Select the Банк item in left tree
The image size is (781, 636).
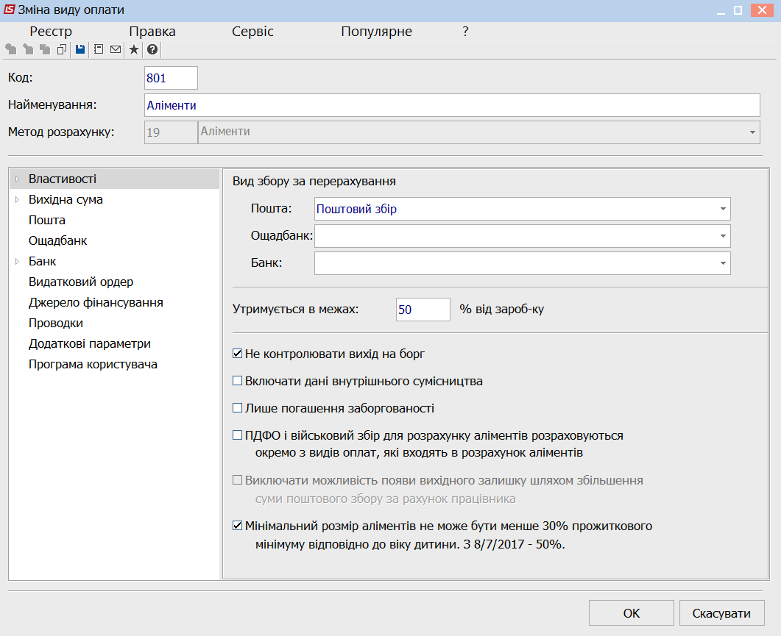[x=43, y=261]
